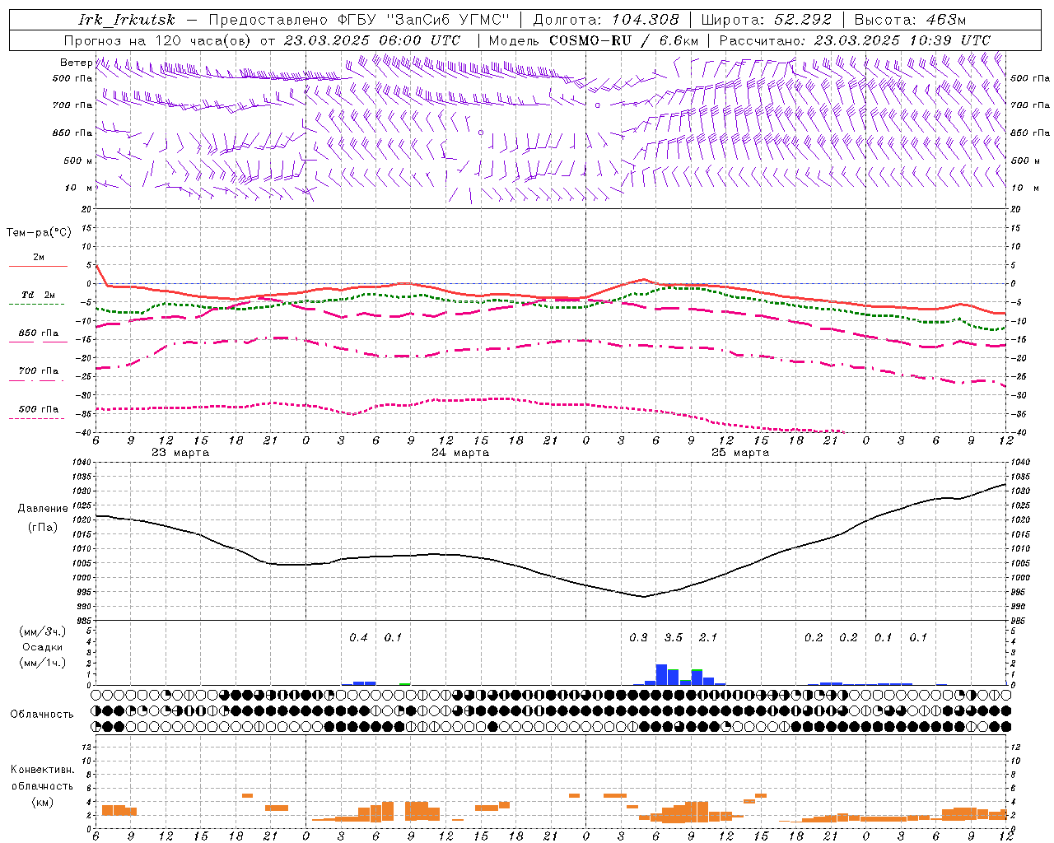Click the calm-wind circle at 700 гПа level
Image resolution: width=1054 pixels, height=843 pixels.
coord(597,105)
